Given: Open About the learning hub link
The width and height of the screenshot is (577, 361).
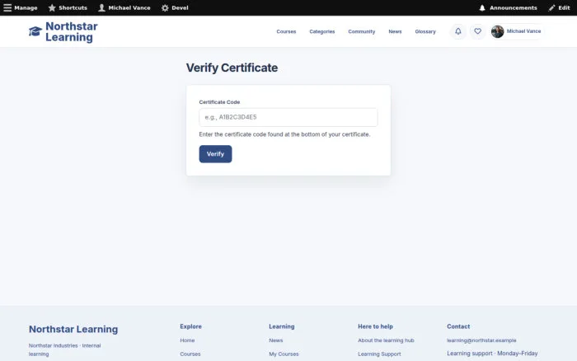Looking at the screenshot, I should pos(386,340).
